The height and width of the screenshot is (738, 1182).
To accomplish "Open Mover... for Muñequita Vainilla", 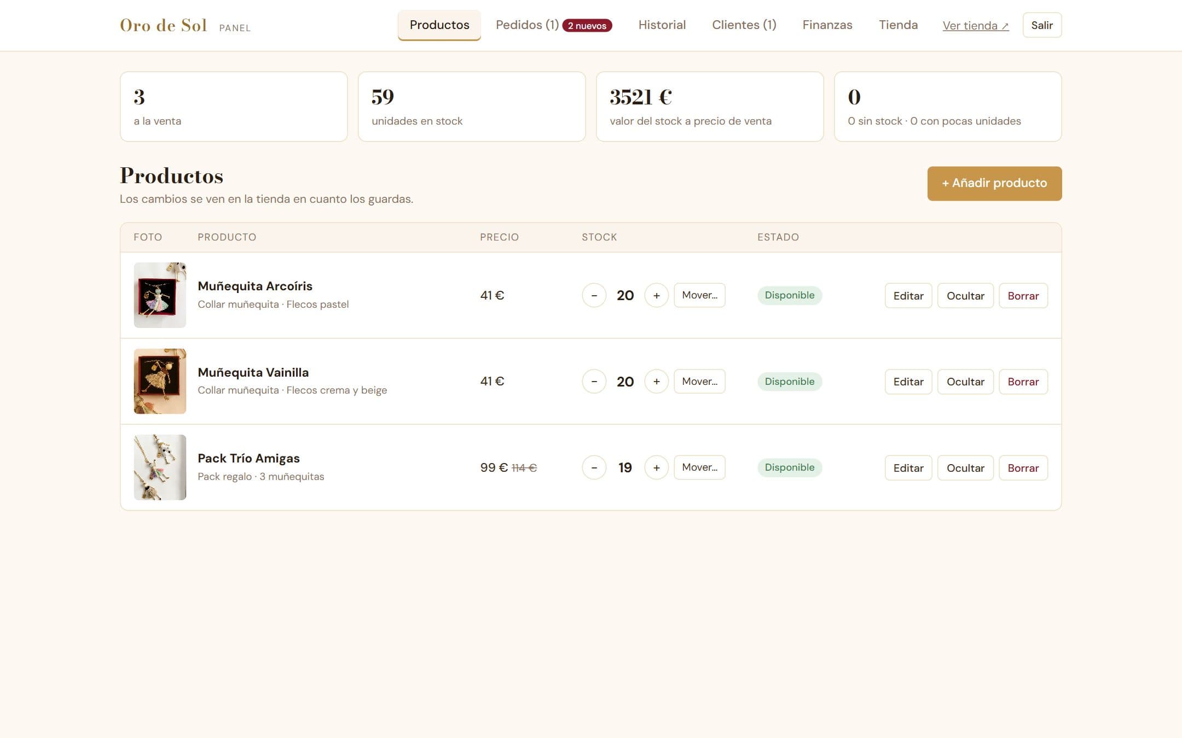I will 699,382.
